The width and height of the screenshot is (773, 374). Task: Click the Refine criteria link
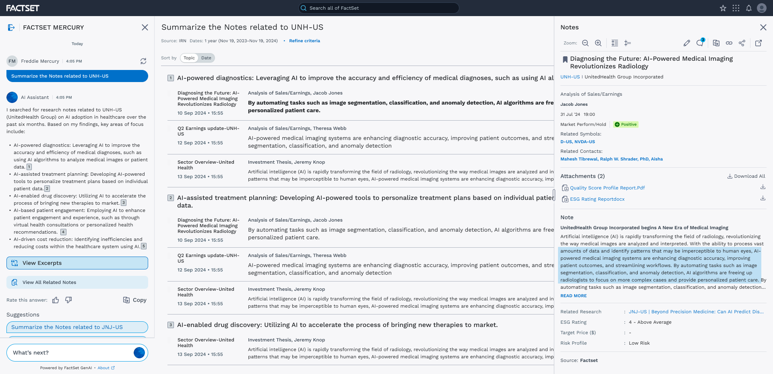pyautogui.click(x=304, y=41)
